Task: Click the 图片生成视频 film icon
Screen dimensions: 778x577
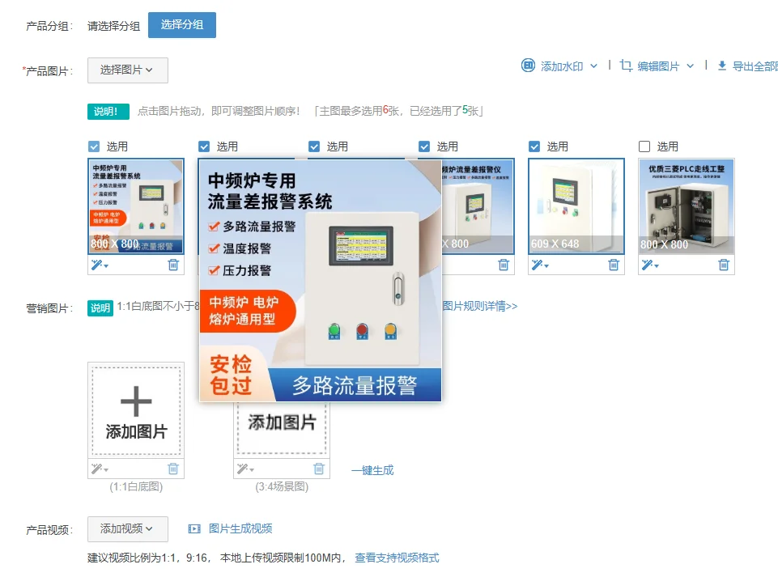Action: (x=194, y=529)
